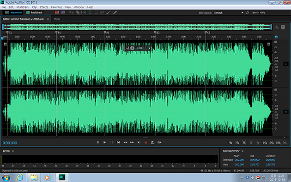Select the Time Selection tool
Image resolution: width=291 pixels, height=182 pixels.
90,13
